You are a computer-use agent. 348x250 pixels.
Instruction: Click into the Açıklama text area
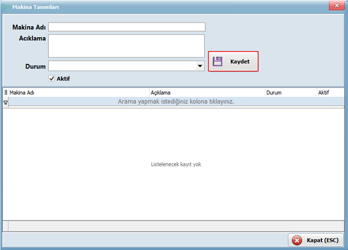tap(126, 46)
